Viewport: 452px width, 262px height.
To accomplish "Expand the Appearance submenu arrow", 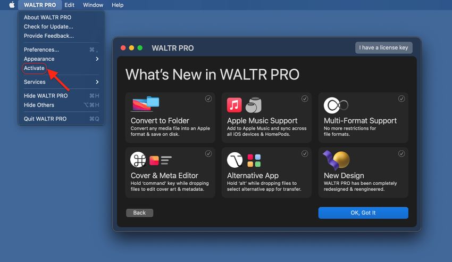I will point(97,59).
